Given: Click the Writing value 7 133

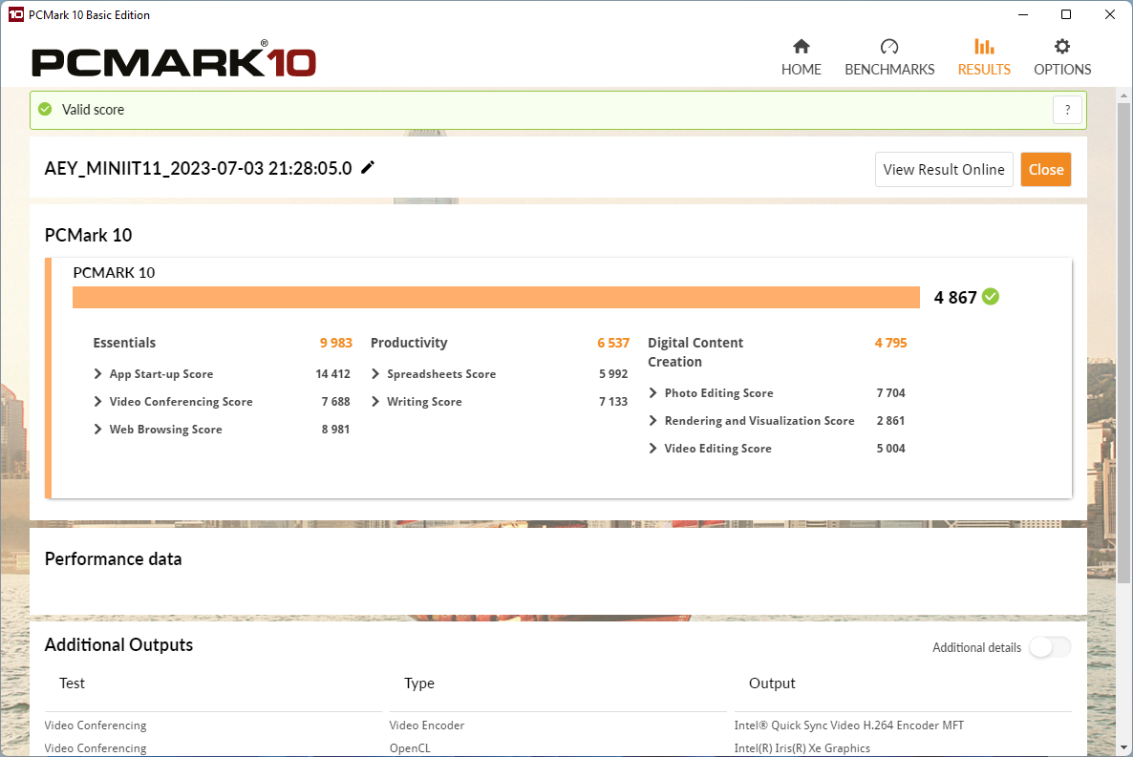Looking at the screenshot, I should pos(613,401).
